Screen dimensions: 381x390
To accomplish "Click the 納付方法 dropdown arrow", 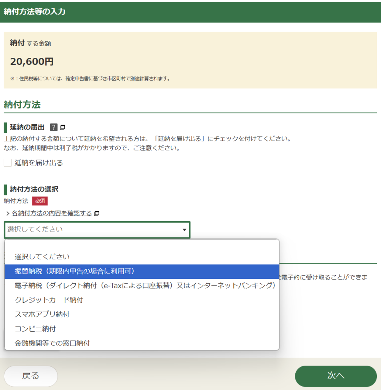I will click(x=185, y=230).
